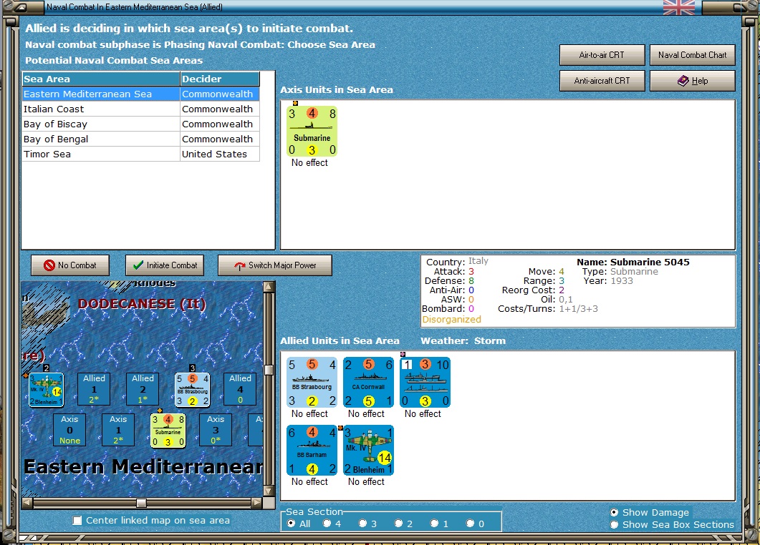Screen dimensions: 760x545
Task: Click the Axis sea box 1 on the map
Action: [x=118, y=429]
